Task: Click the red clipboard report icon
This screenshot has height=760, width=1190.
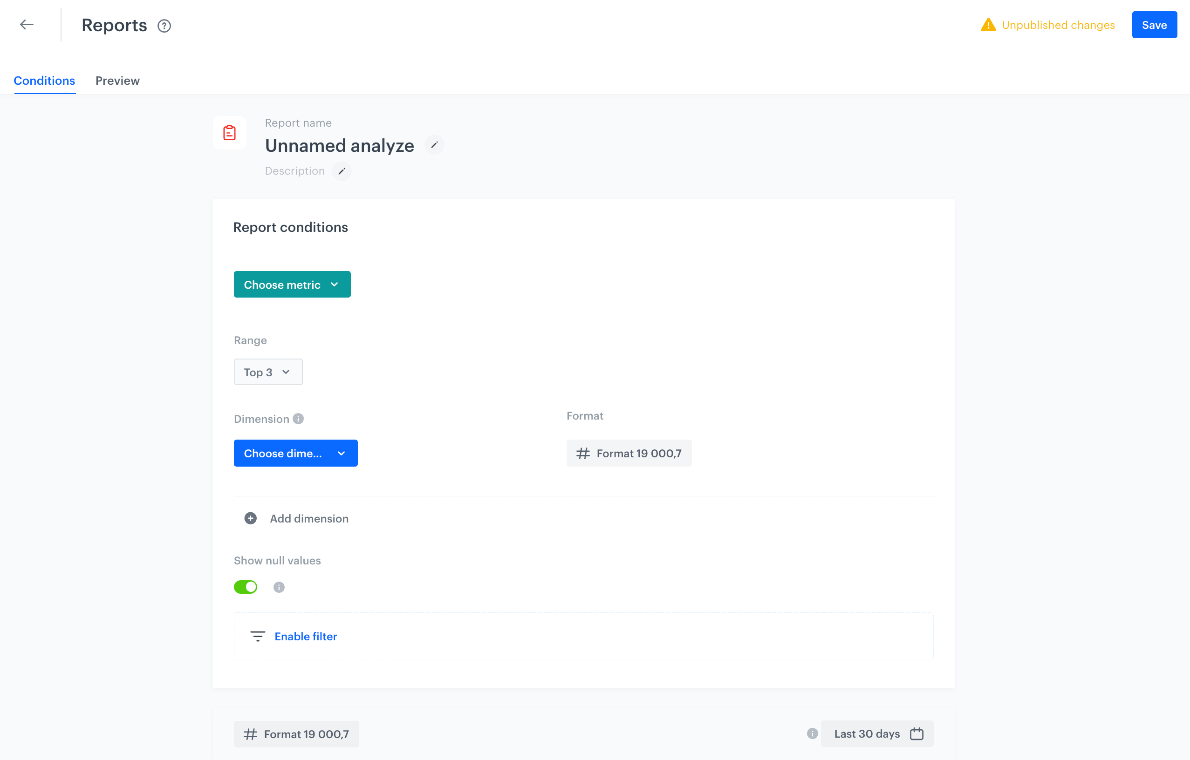Action: tap(229, 132)
